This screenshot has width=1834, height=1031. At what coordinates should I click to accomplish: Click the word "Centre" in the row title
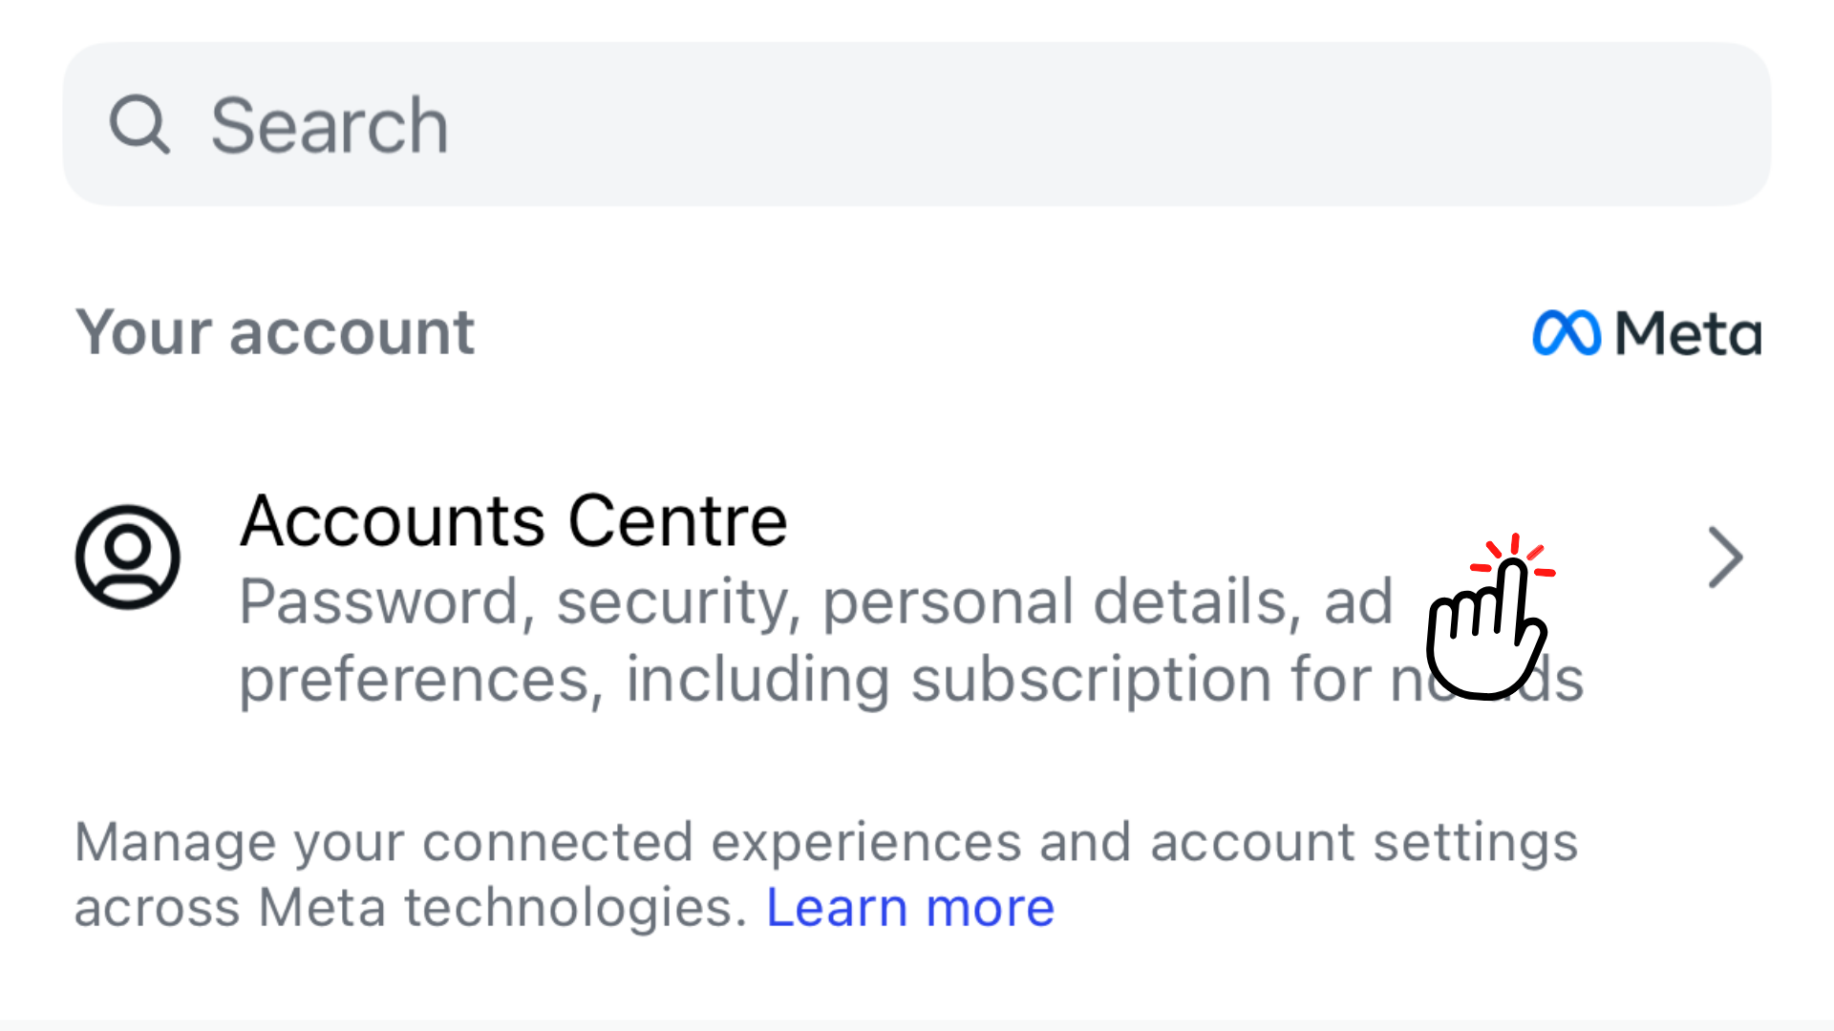(678, 521)
